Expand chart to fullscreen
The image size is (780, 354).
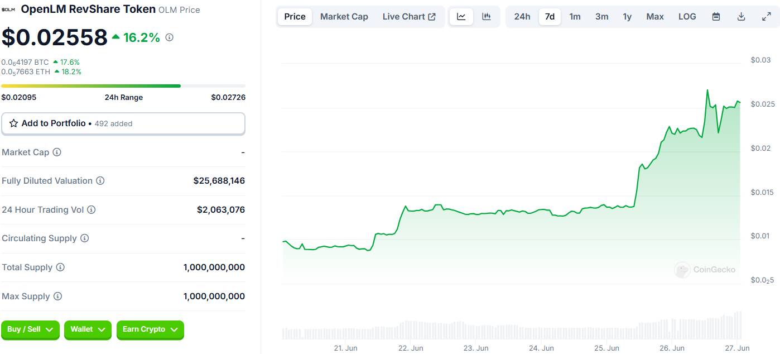(766, 17)
